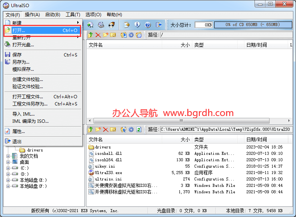
Task: Expand the 本地磁盘 (F:) tree node
Action: point(9,186)
